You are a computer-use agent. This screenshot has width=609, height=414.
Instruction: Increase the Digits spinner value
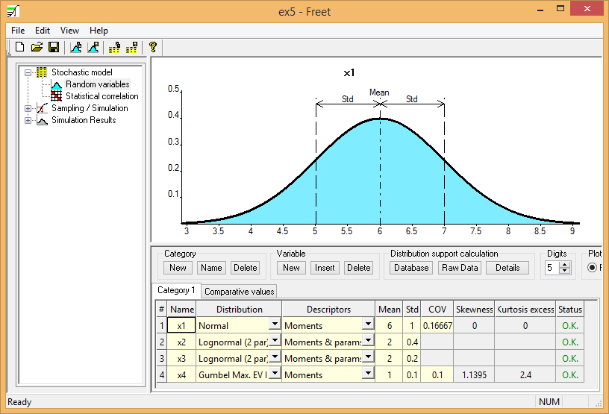pyautogui.click(x=565, y=265)
